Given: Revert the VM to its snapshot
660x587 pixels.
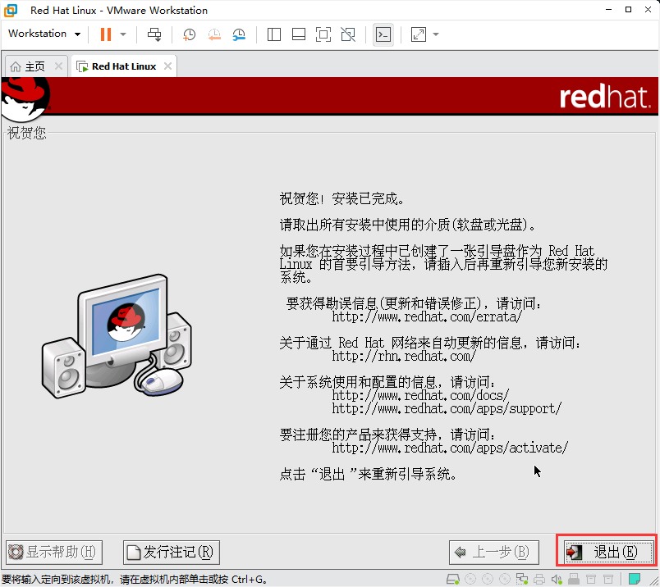Looking at the screenshot, I should coord(215,34).
